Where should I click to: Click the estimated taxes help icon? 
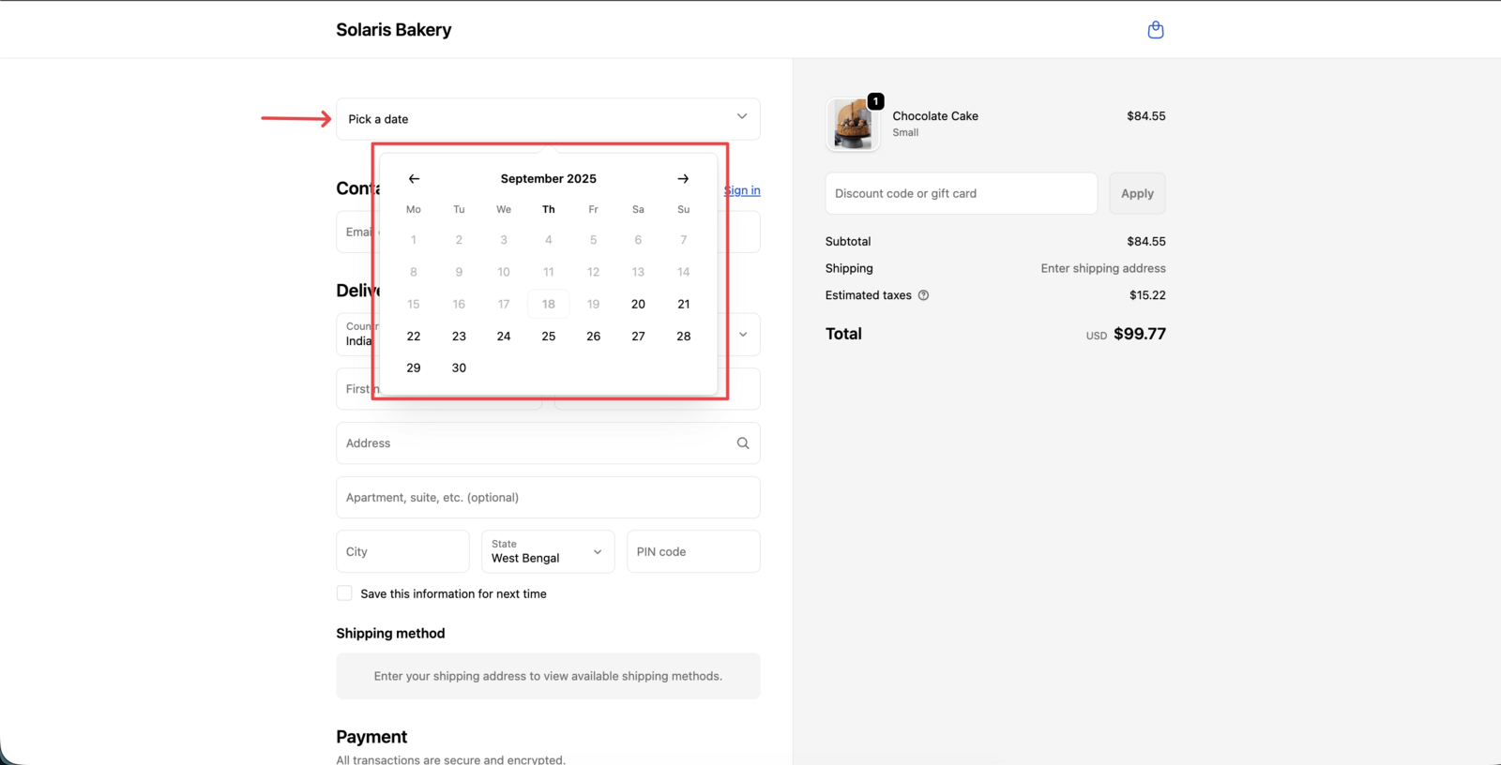tap(923, 295)
